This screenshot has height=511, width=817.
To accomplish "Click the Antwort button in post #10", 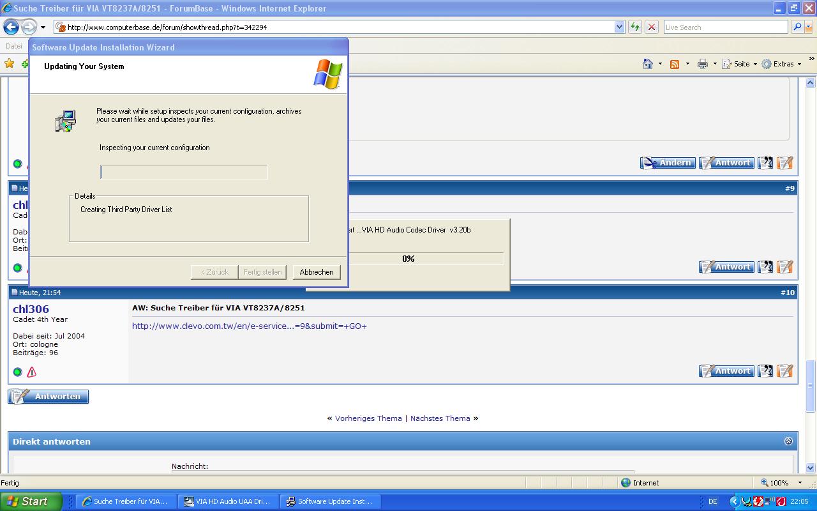I will point(726,371).
